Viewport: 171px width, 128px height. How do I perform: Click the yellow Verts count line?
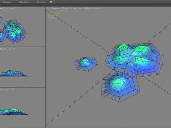(x=53, y=18)
